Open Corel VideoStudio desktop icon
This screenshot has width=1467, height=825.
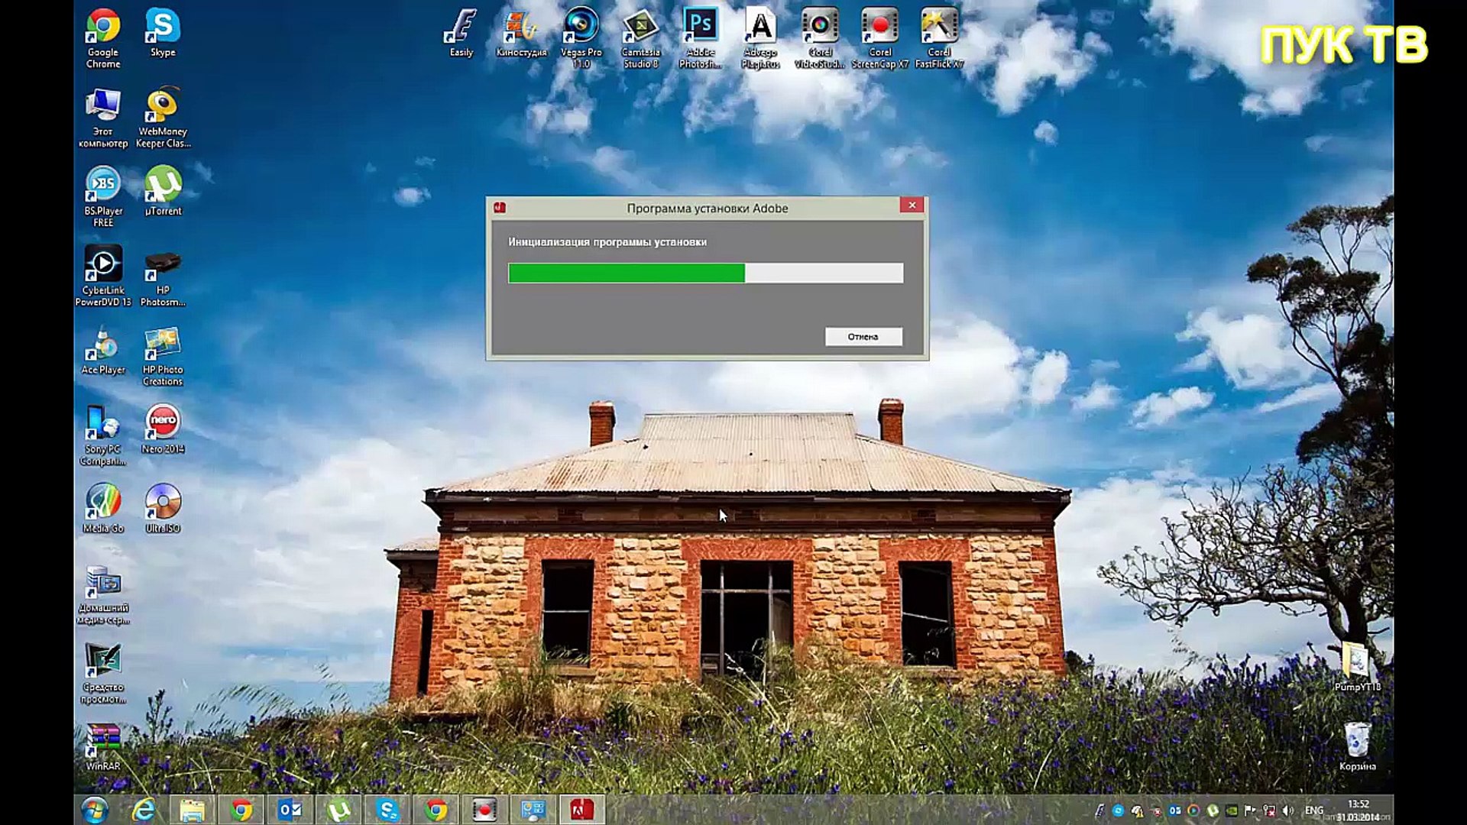pos(819,38)
